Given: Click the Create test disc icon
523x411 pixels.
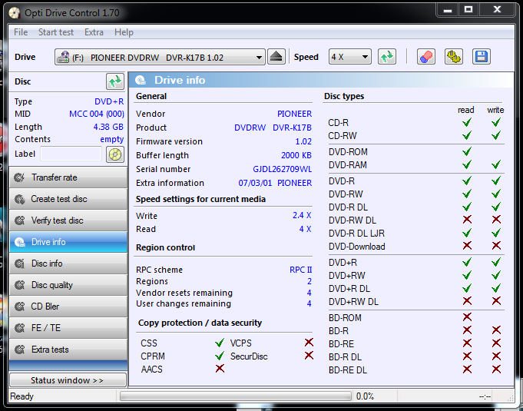Looking at the screenshot, I should tap(19, 199).
